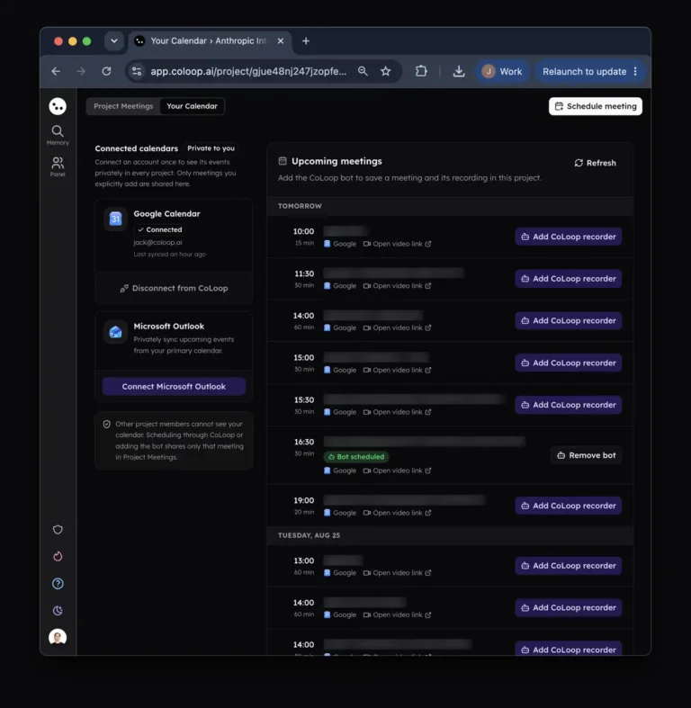
Task: Click the Google Calendar icon
Action: click(x=116, y=219)
